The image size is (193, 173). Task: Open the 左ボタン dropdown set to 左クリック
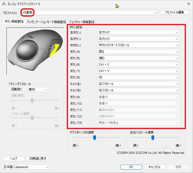tap(139, 33)
